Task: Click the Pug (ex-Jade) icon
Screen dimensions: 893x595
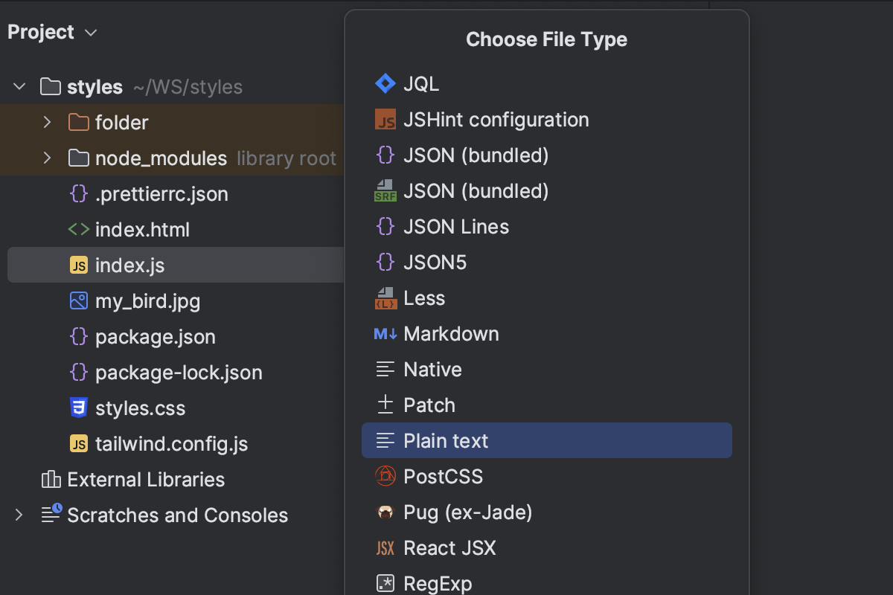Action: [x=385, y=512]
